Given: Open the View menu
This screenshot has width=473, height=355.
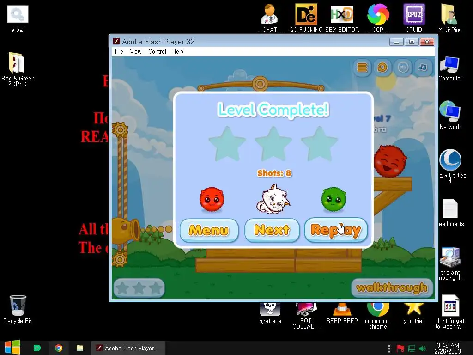Looking at the screenshot, I should point(136,51).
